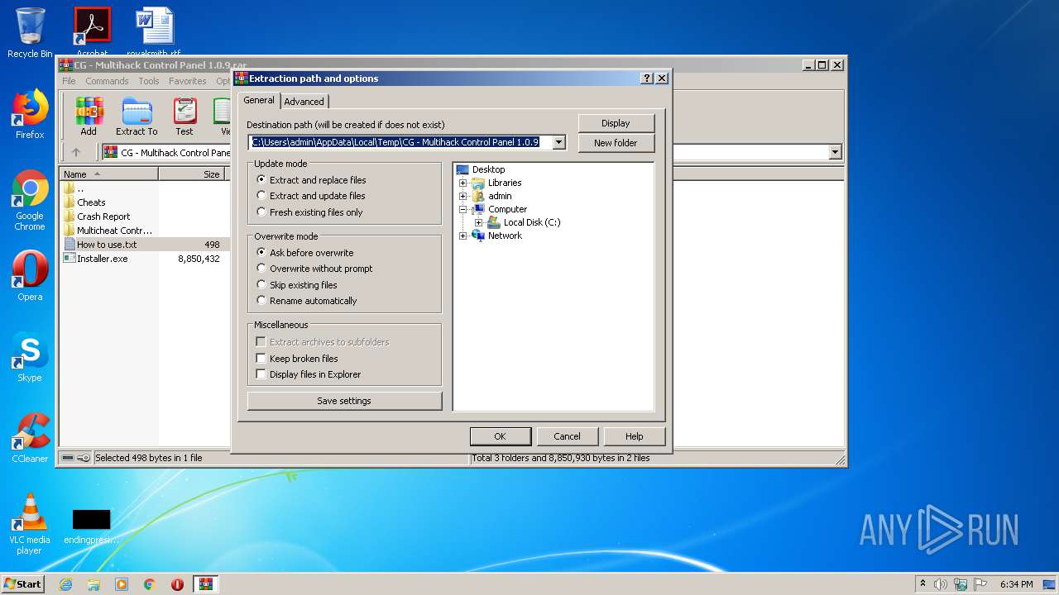Open the royalsmith.rtf Word document icon
Viewport: 1059px width, 595px height.
click(x=154, y=32)
